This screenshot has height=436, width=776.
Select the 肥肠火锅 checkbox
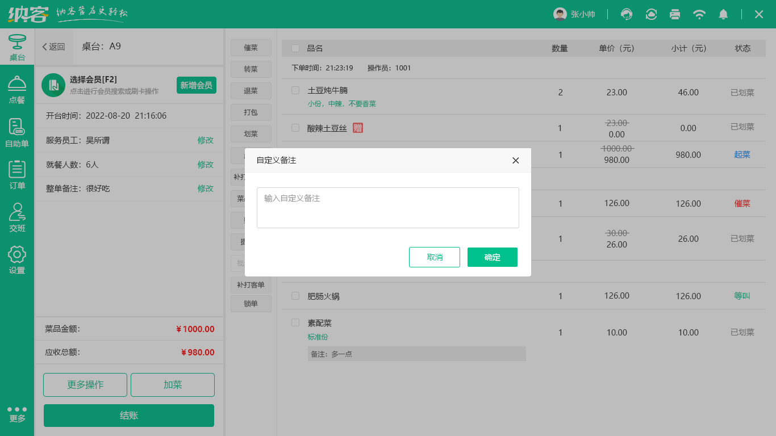(x=295, y=296)
